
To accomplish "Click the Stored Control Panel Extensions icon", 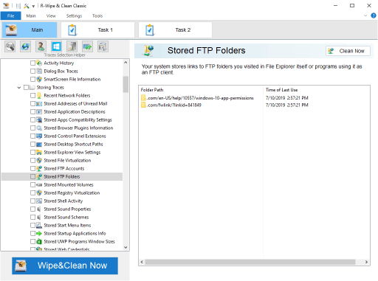I will pos(39,136).
